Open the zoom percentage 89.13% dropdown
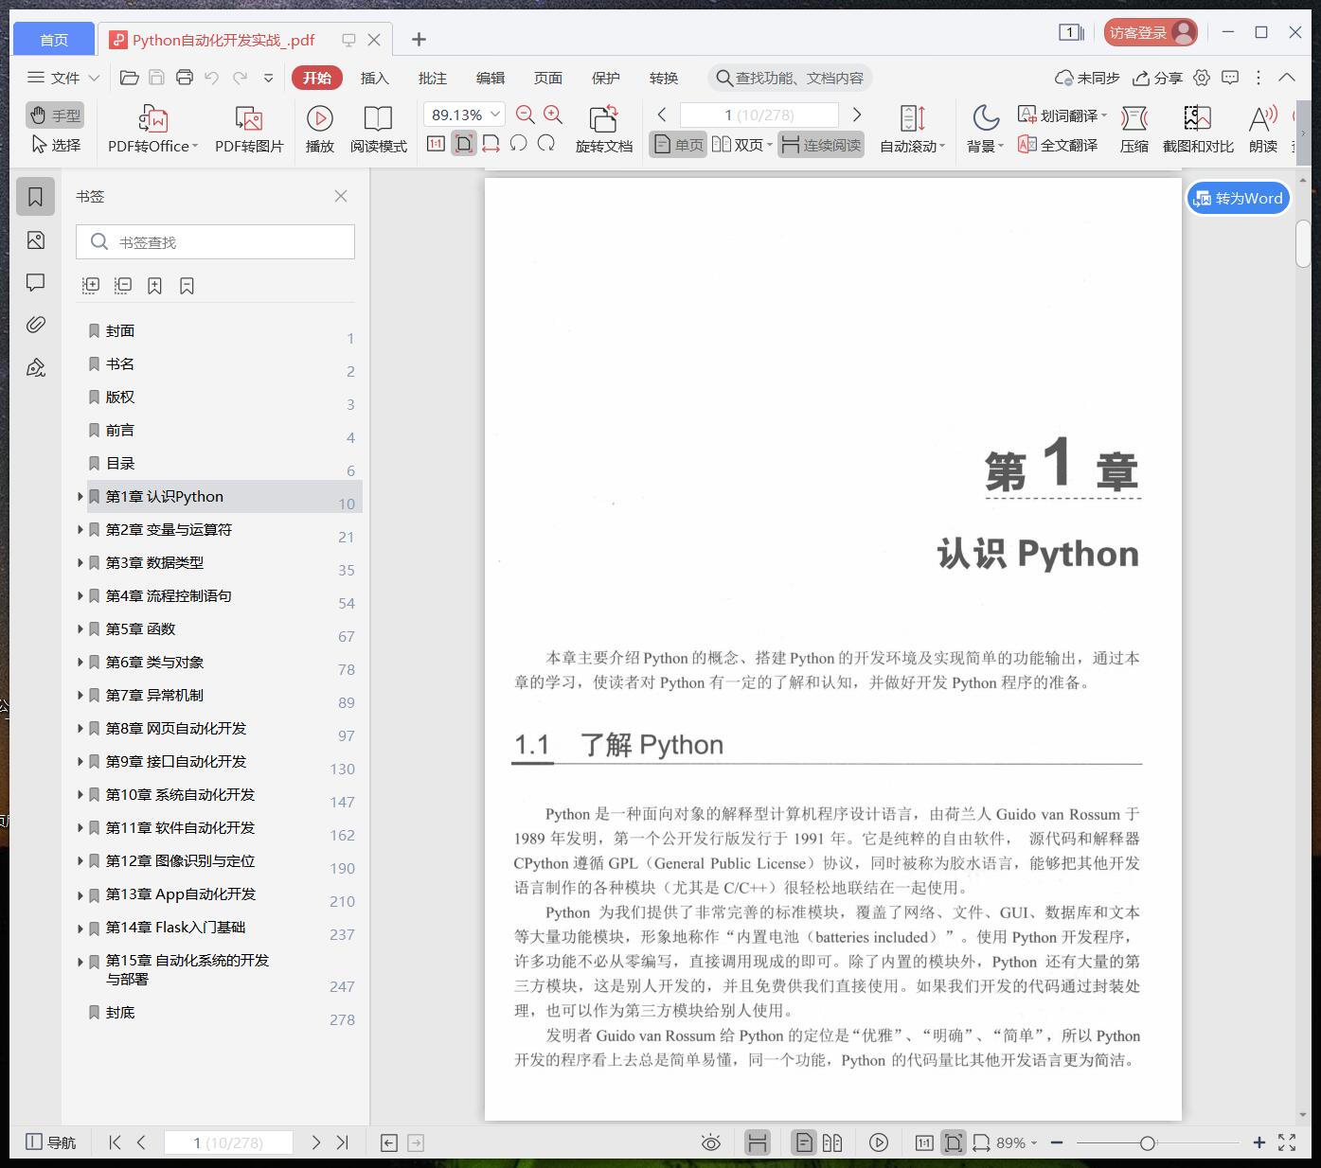 click(495, 115)
